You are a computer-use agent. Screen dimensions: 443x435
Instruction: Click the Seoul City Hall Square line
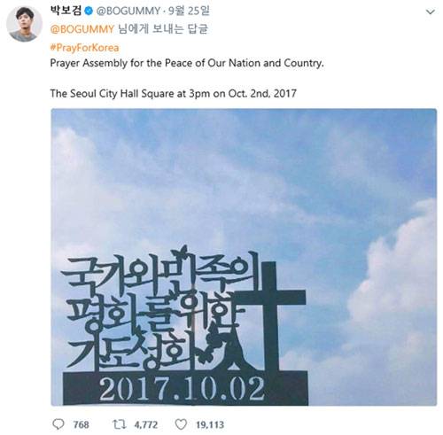[173, 93]
